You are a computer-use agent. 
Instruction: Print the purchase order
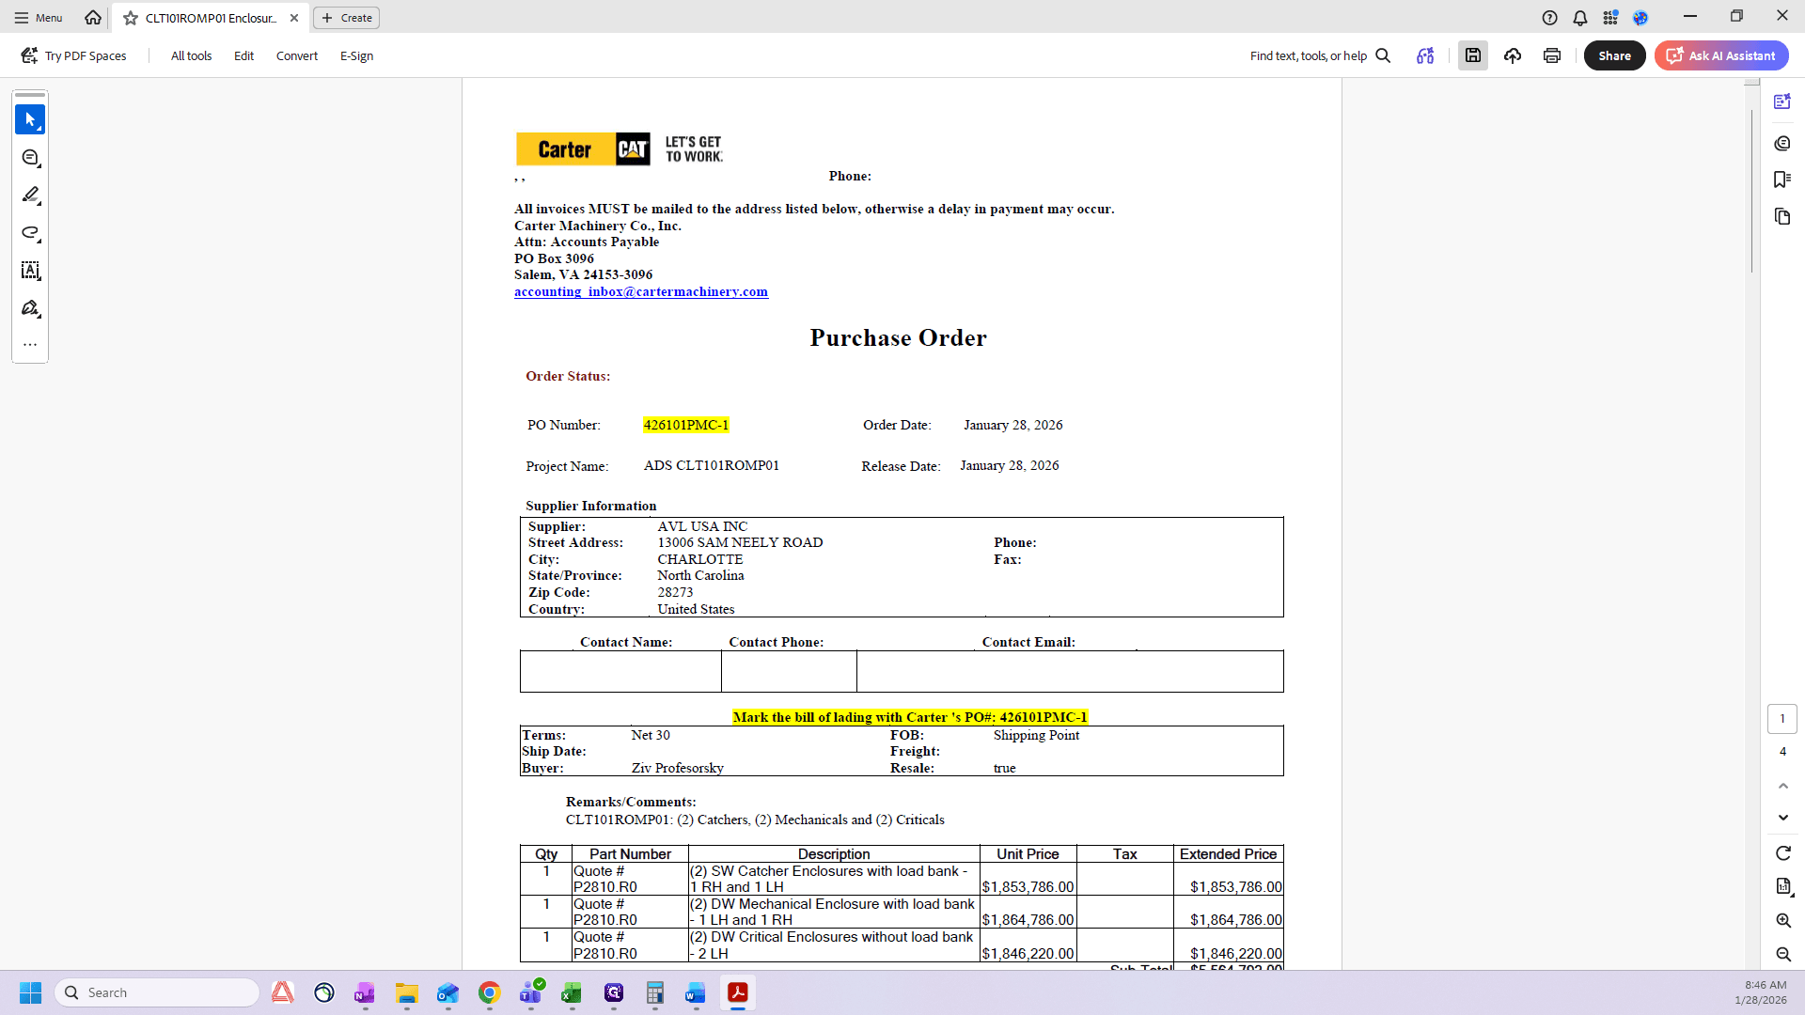click(x=1552, y=55)
